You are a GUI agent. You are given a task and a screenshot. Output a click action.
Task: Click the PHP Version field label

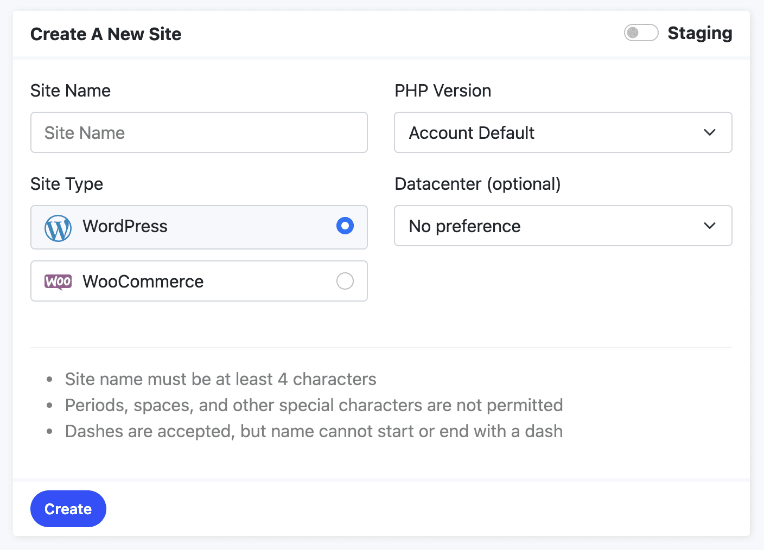(x=443, y=91)
